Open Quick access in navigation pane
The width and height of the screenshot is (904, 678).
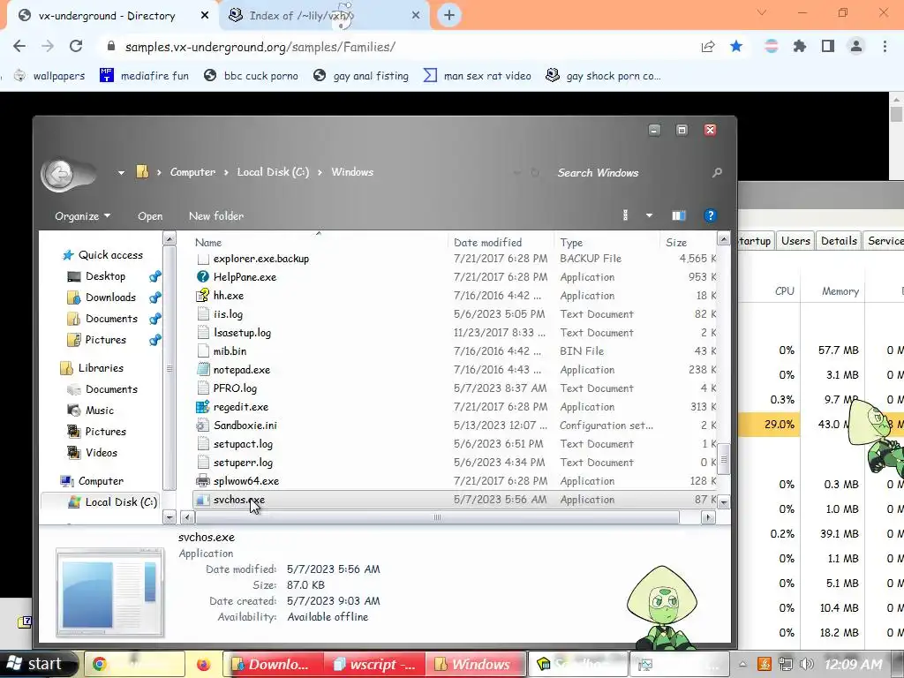tap(102, 255)
